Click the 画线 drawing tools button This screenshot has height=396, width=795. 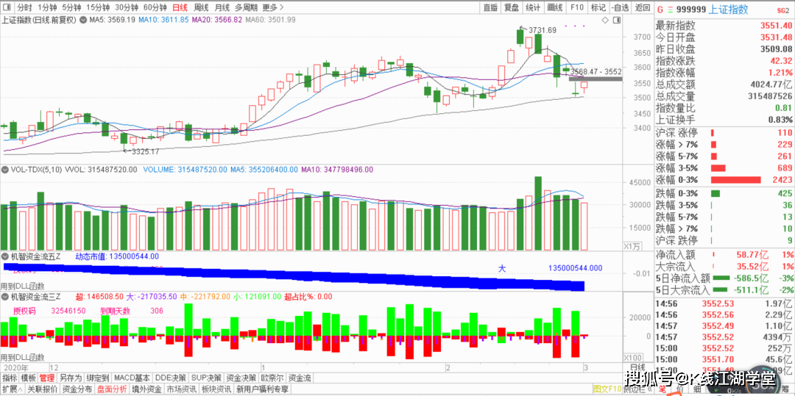point(555,7)
